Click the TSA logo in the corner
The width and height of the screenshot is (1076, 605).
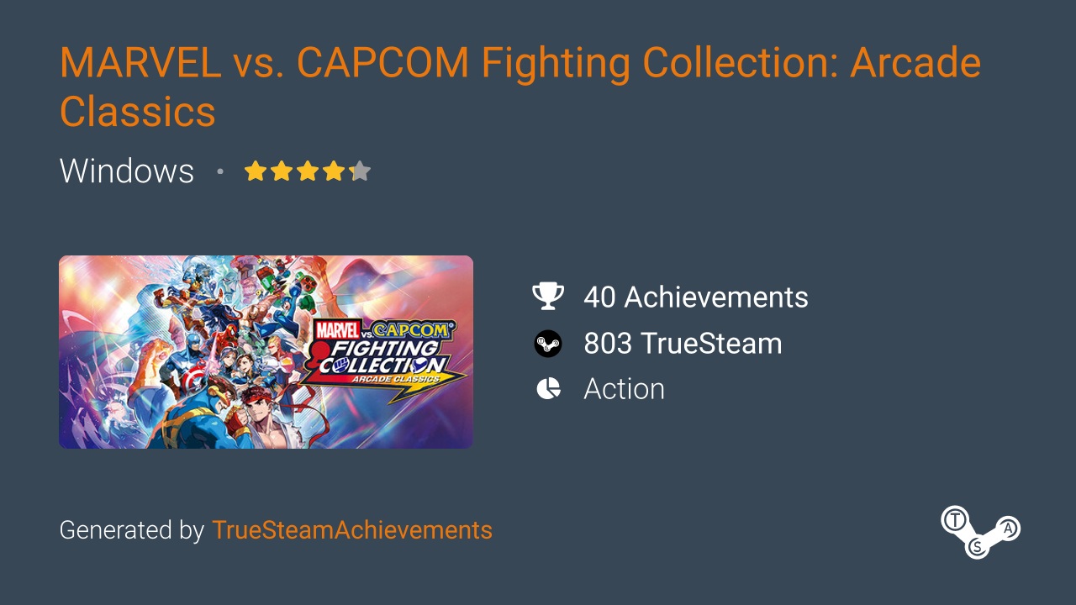(x=980, y=531)
